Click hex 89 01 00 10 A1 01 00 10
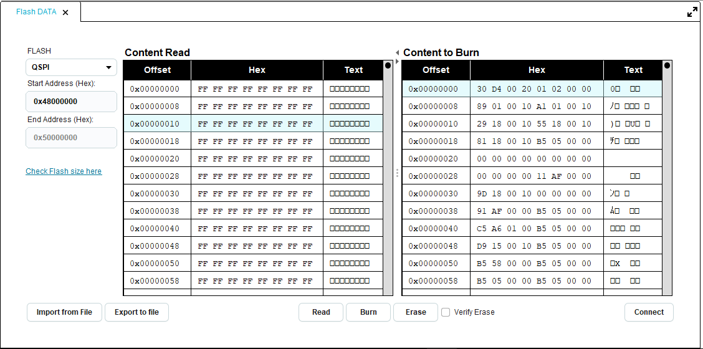The height and width of the screenshot is (349, 703). (x=537, y=107)
